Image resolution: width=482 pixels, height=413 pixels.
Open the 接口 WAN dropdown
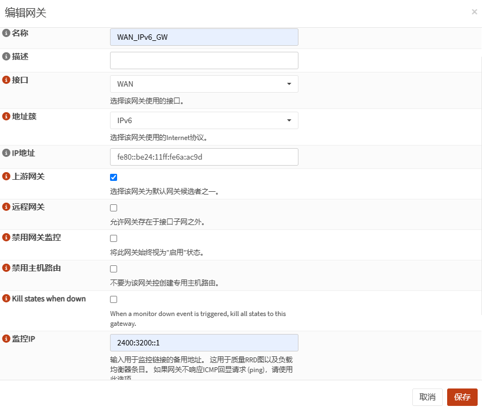[x=204, y=84]
